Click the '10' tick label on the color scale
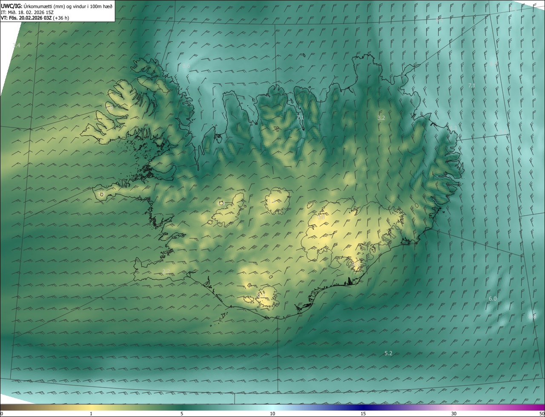This screenshot has height=417, width=545. (272, 414)
